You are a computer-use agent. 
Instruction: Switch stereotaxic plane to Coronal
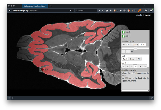(135, 44)
